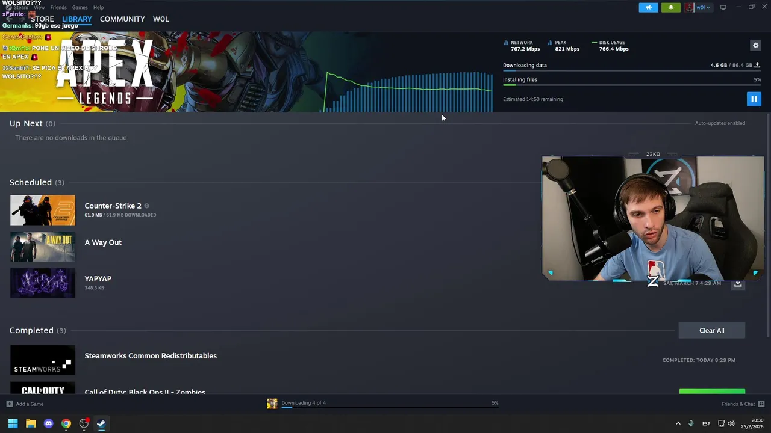The height and width of the screenshot is (433, 771).
Task: Switch to the LIBRARY tab
Action: coord(77,19)
